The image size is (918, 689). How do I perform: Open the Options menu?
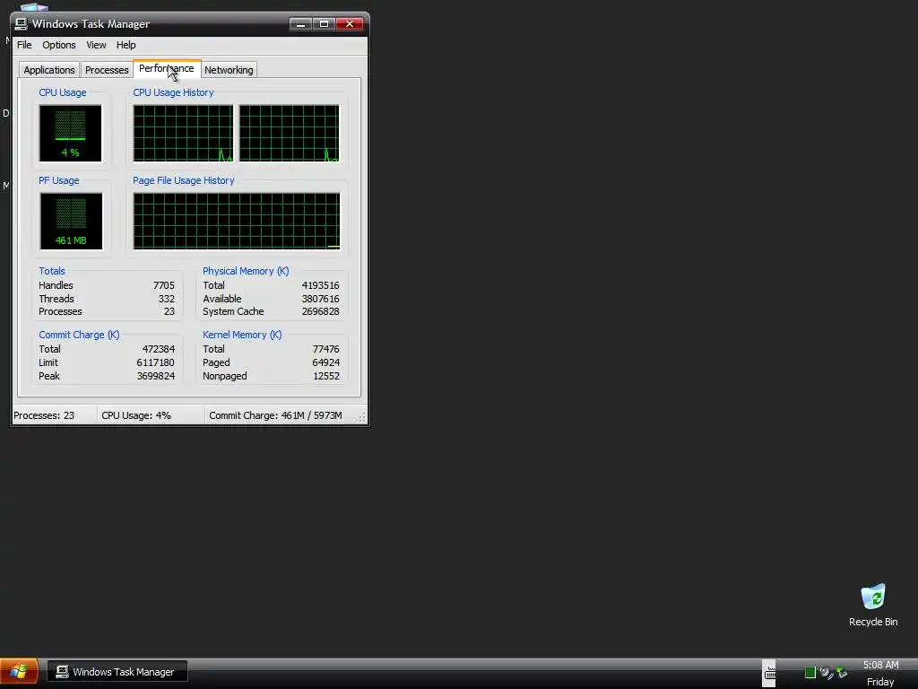click(58, 45)
